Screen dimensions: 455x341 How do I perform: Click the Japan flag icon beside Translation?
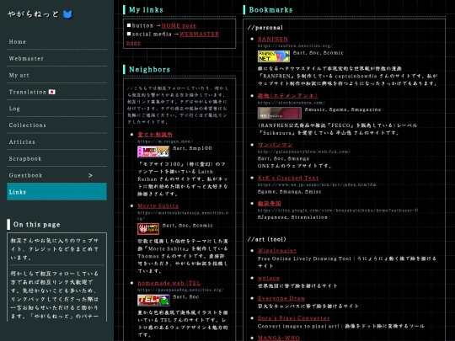[52, 92]
